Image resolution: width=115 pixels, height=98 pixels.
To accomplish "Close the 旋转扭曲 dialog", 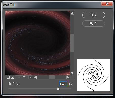I will coord(107,4).
